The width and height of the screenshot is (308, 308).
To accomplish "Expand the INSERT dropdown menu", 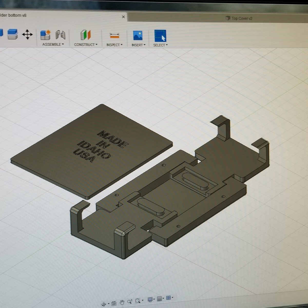I will tap(139, 45).
